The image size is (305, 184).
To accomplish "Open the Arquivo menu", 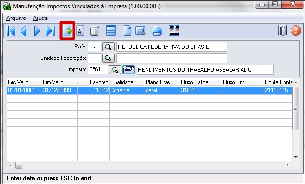I will click(16, 18).
